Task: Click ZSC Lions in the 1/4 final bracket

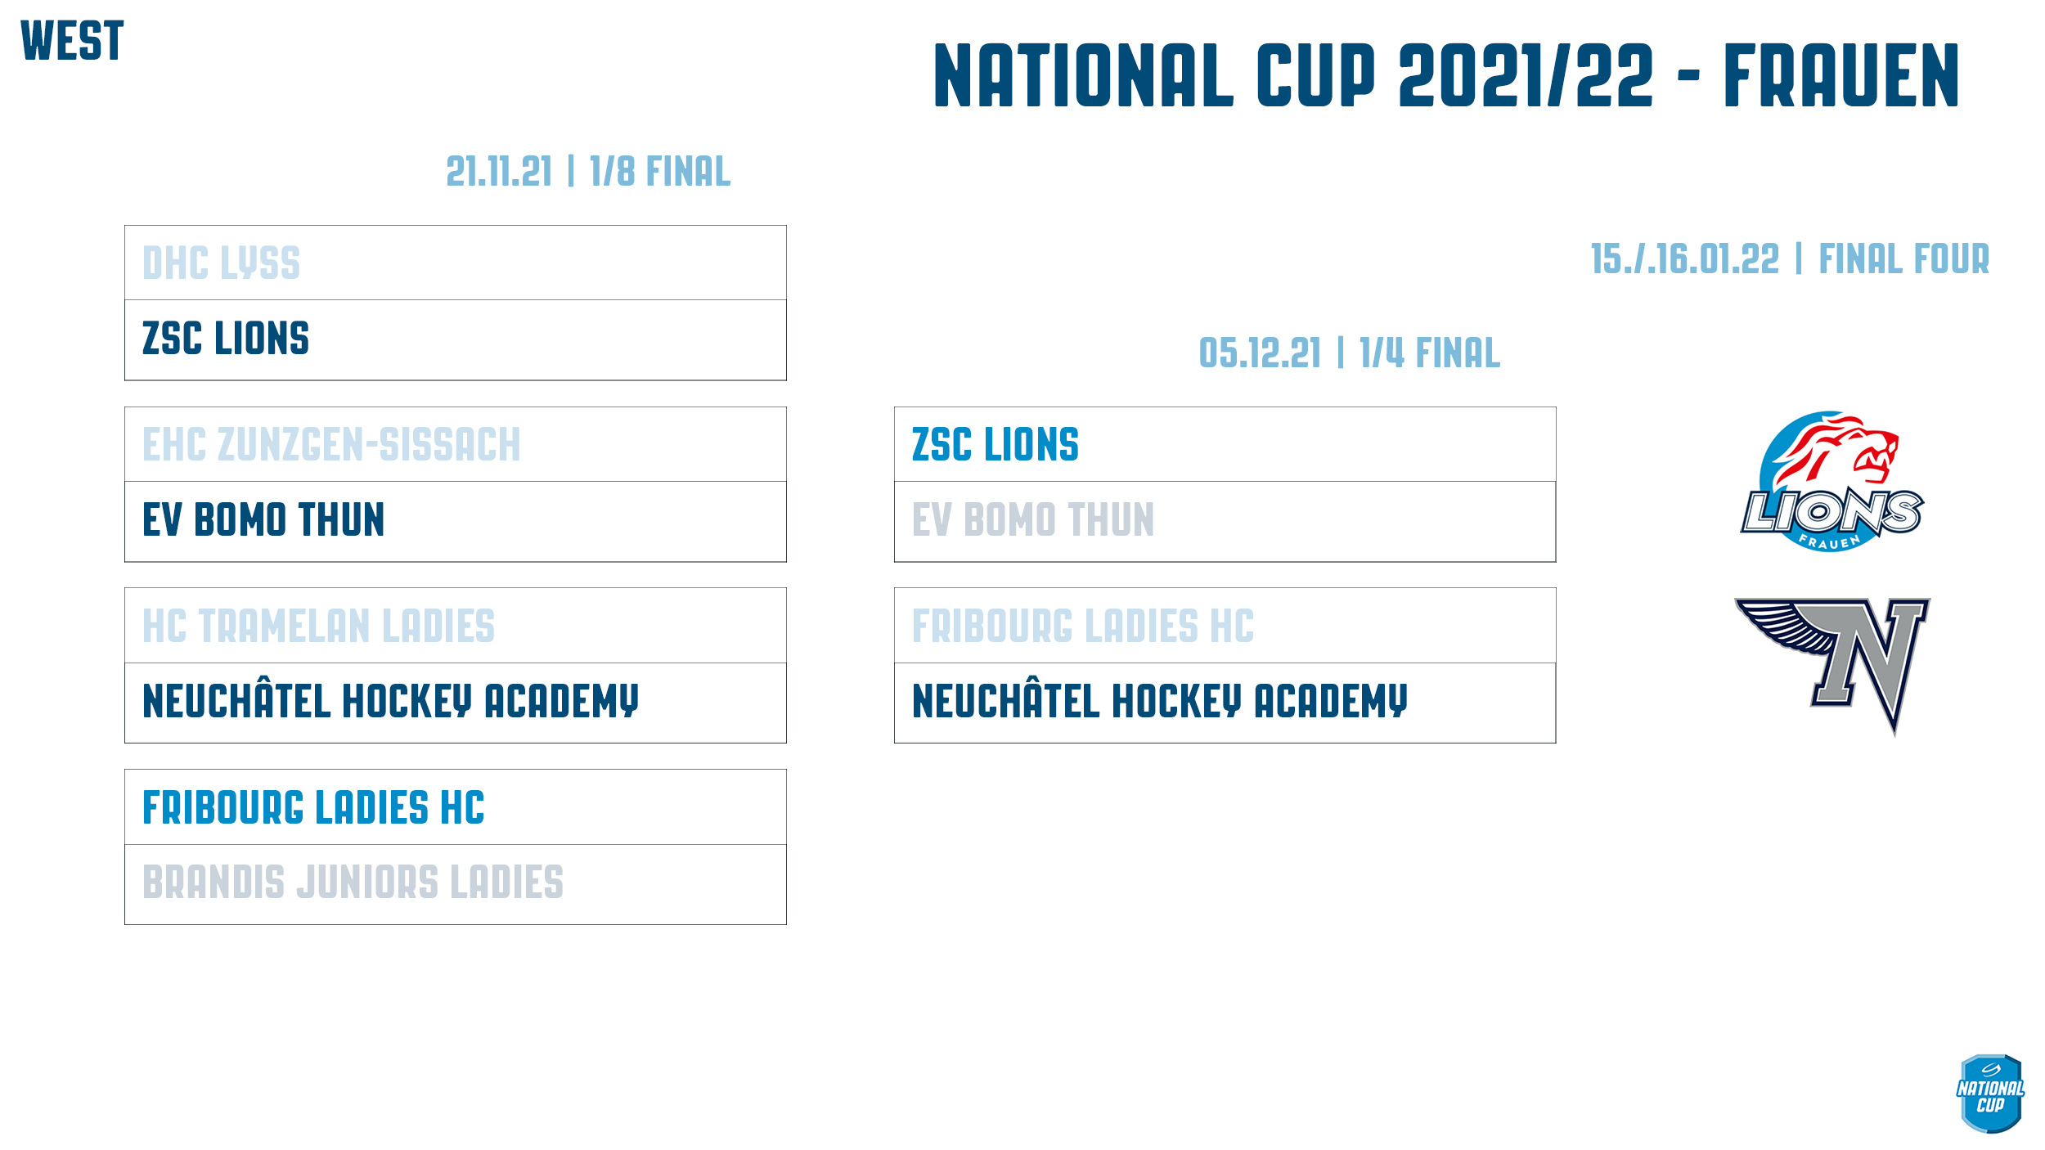Action: [996, 445]
